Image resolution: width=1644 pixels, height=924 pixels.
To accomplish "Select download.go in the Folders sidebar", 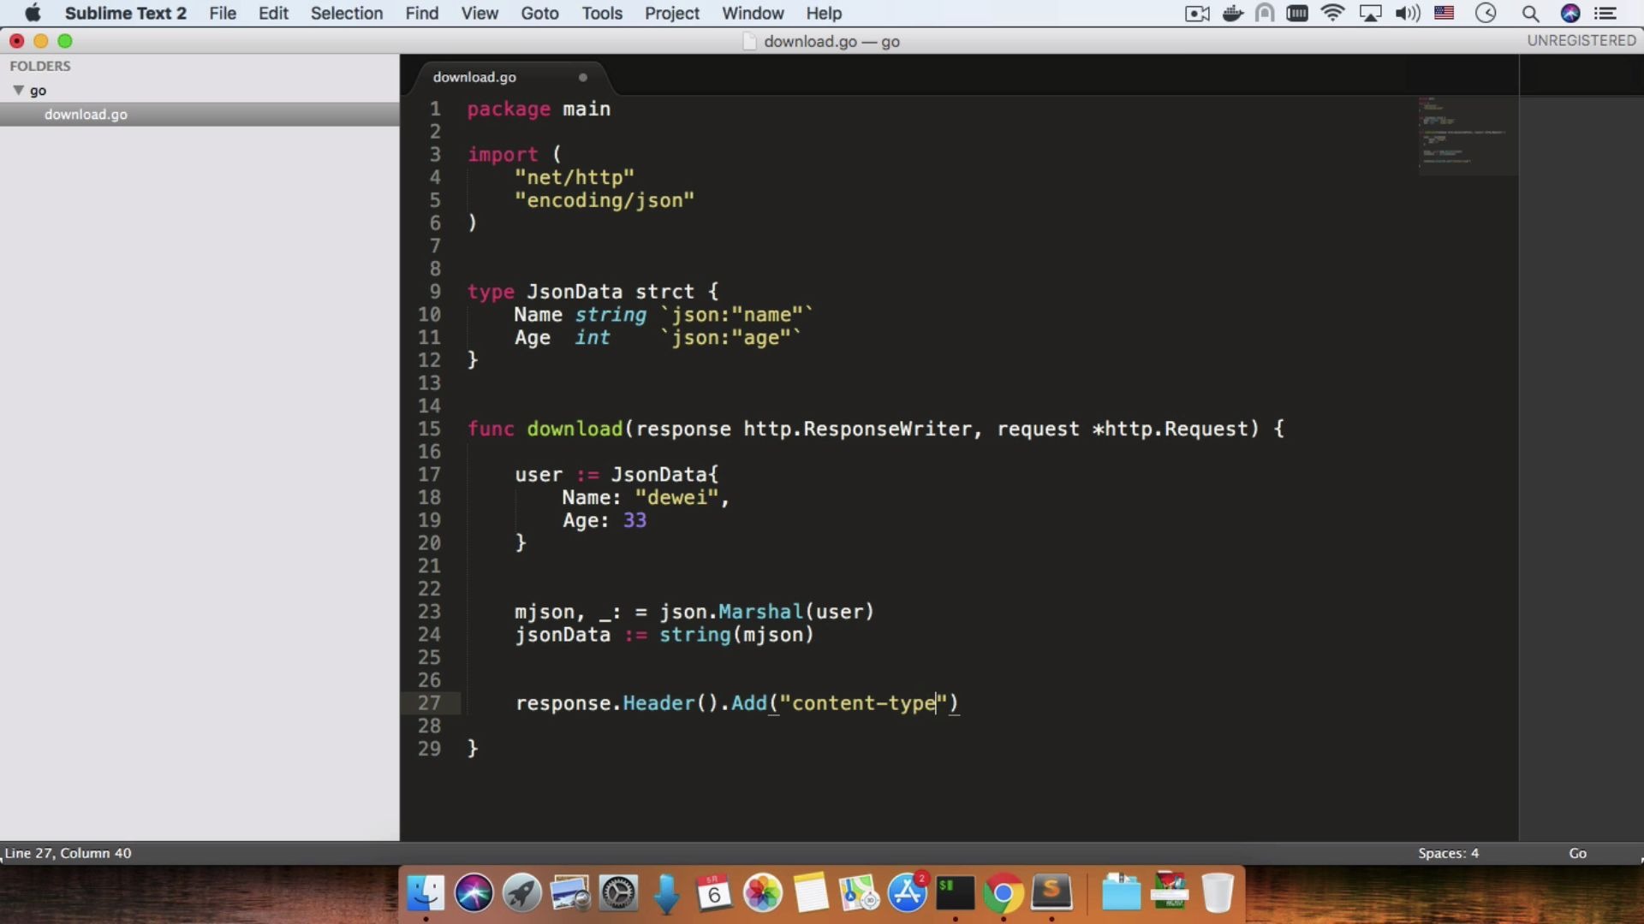I will (x=86, y=115).
